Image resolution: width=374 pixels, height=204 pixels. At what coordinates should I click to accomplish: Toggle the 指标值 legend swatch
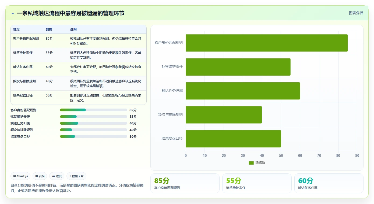click(251, 163)
